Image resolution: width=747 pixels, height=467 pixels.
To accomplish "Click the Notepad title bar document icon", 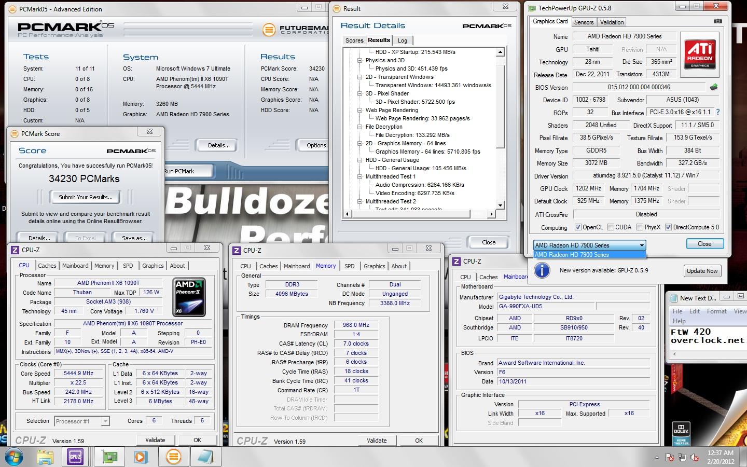I will [x=674, y=298].
